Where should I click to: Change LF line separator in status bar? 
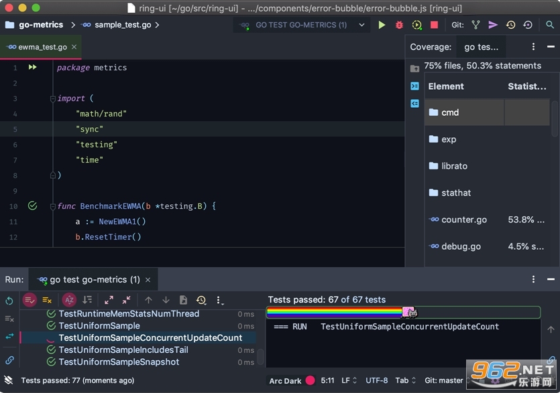pos(349,380)
